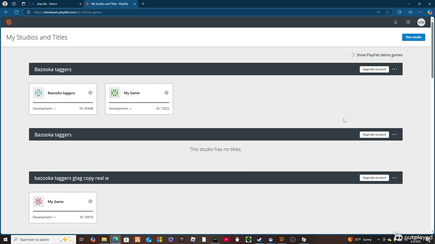Open Development dropdown on My Game 72E22
The width and height of the screenshot is (435, 244).
120,108
